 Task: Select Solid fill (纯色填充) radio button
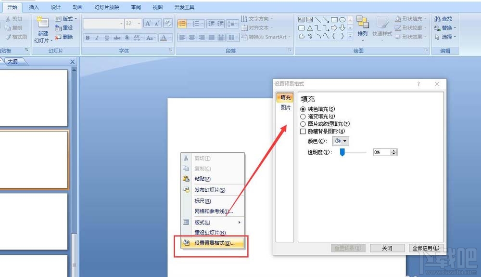303,109
